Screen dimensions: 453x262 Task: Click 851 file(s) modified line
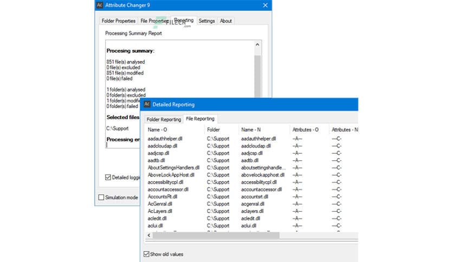coord(125,73)
